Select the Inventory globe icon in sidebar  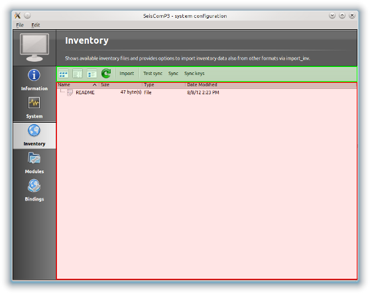34,131
